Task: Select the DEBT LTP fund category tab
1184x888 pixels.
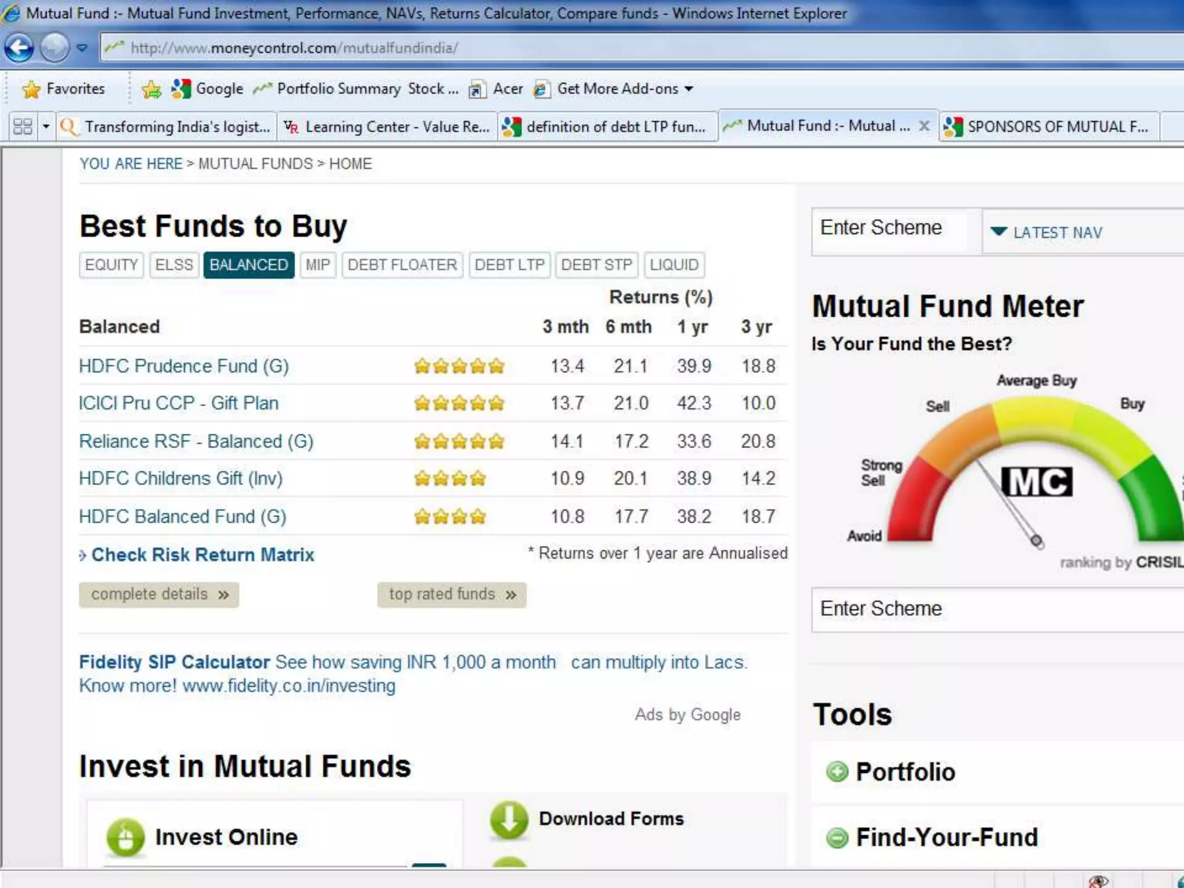Action: click(509, 265)
